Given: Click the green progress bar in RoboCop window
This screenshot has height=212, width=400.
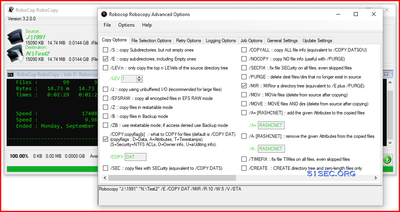Looking at the screenshot, I should tap(52, 169).
